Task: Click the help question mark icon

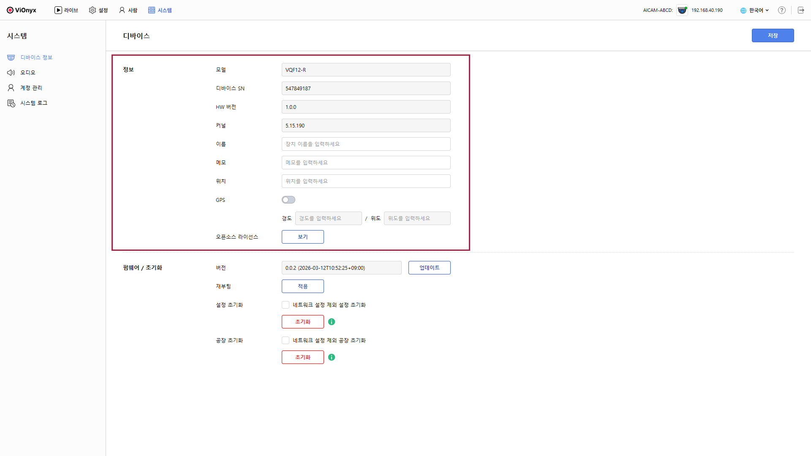Action: (x=781, y=10)
